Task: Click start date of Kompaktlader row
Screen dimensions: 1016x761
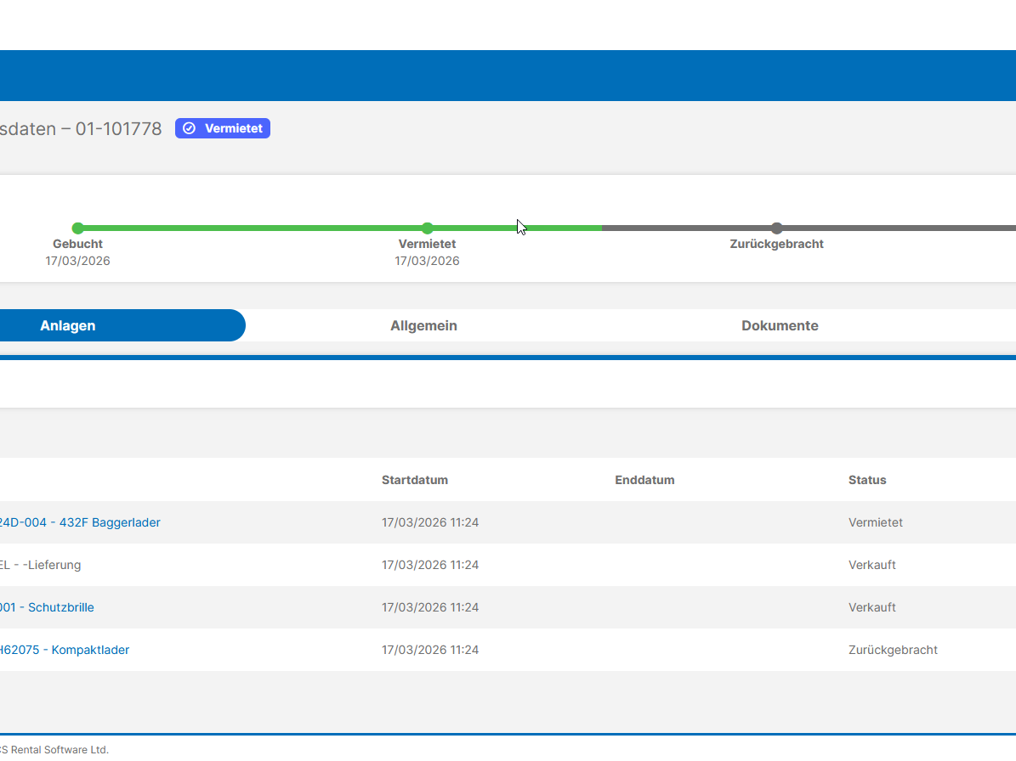Action: [x=430, y=650]
